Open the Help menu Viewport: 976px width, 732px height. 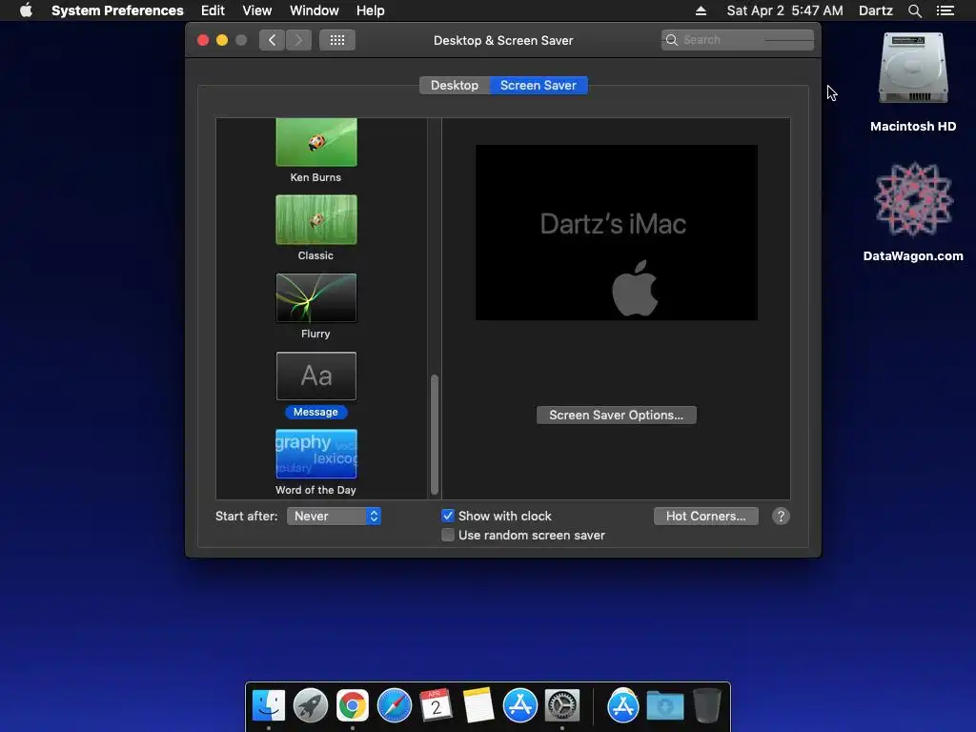(371, 10)
